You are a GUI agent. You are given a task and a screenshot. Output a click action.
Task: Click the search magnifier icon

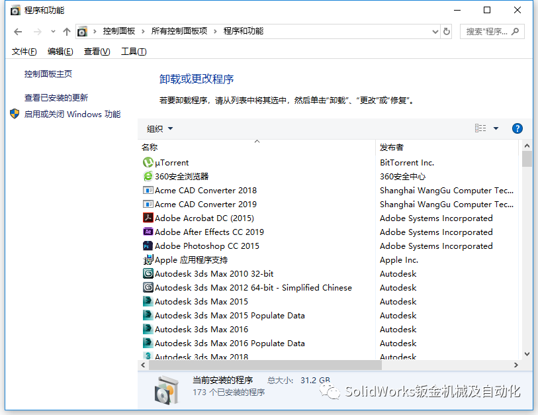(515, 32)
